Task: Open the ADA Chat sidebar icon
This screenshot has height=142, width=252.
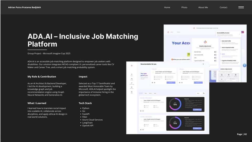Action: tap(132, 88)
